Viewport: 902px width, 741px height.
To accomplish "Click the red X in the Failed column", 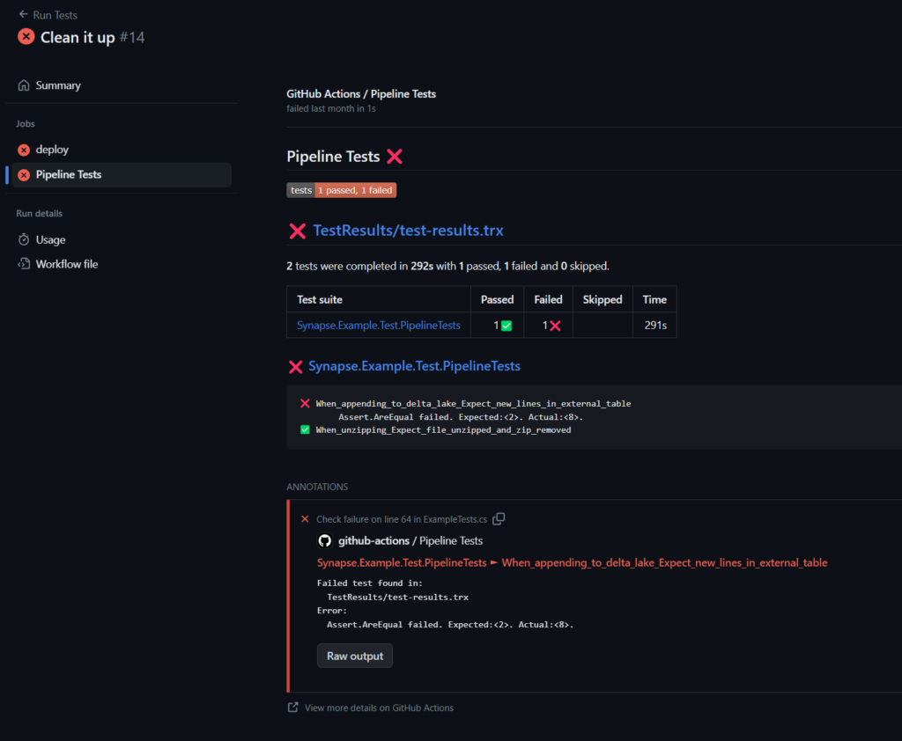I will tap(555, 326).
